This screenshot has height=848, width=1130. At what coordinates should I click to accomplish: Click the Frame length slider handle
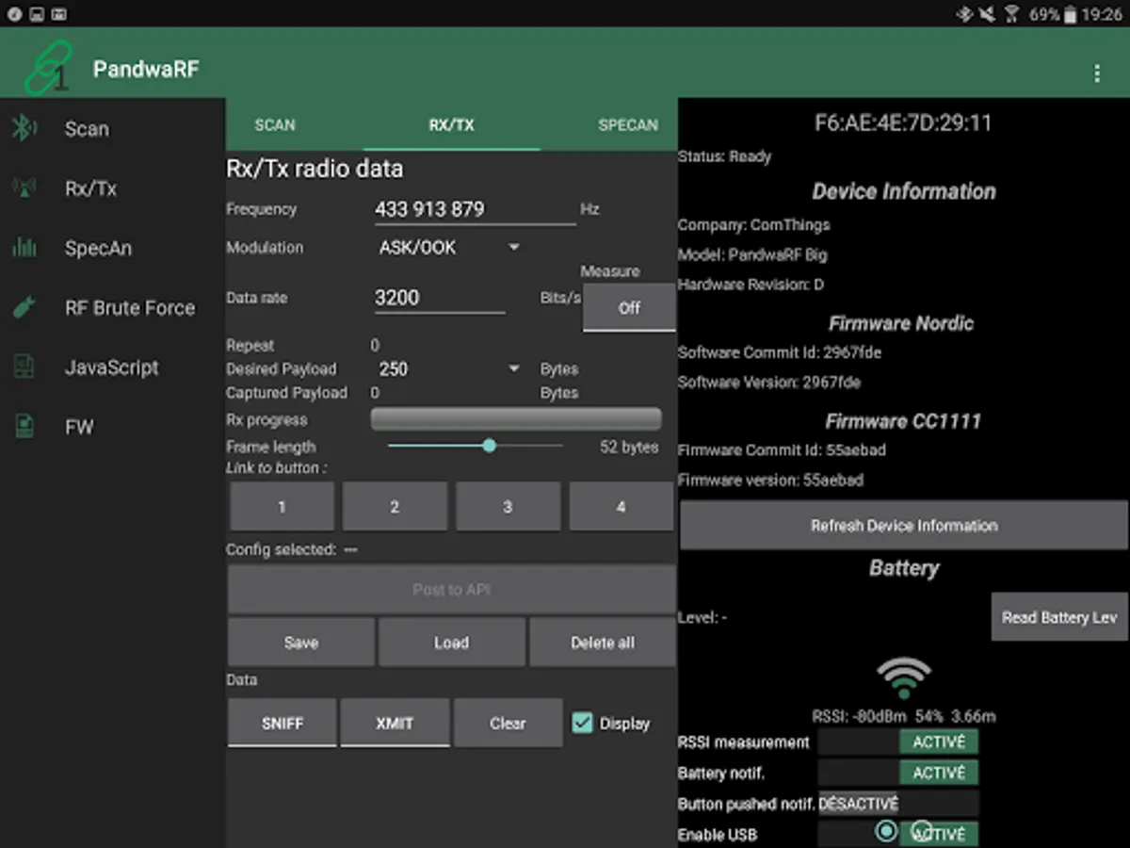pos(489,446)
